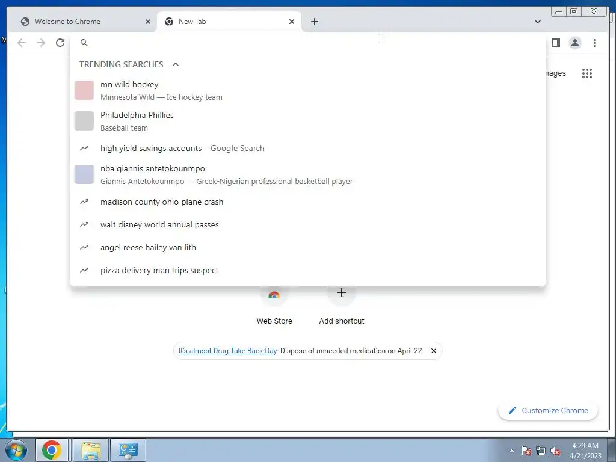The height and width of the screenshot is (462, 616).
Task: Click the forward navigation arrow
Action: coord(41,43)
